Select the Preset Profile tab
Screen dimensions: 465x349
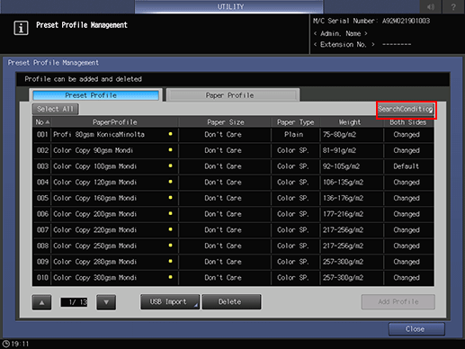(95, 95)
